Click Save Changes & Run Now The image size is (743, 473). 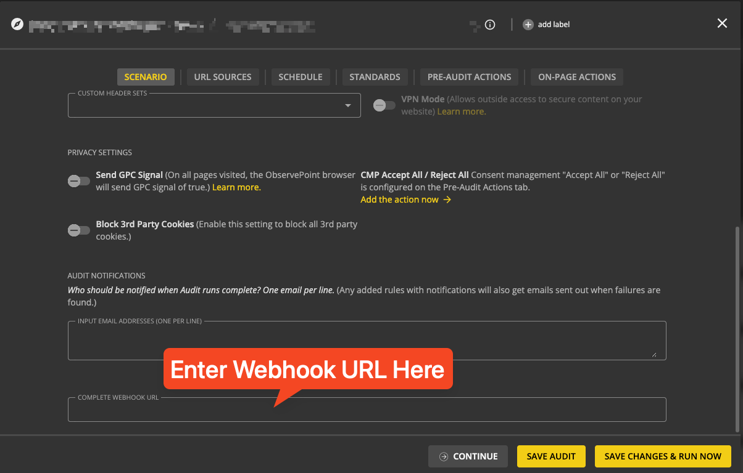click(662, 456)
